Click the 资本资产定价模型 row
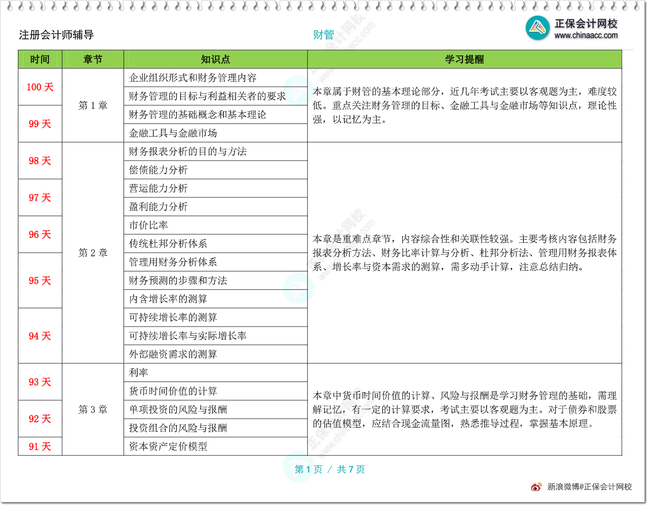Image resolution: width=647 pixels, height=505 pixels. click(x=168, y=446)
